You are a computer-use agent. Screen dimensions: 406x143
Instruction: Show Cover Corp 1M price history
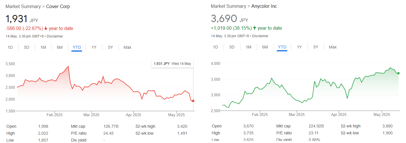coord(43,47)
